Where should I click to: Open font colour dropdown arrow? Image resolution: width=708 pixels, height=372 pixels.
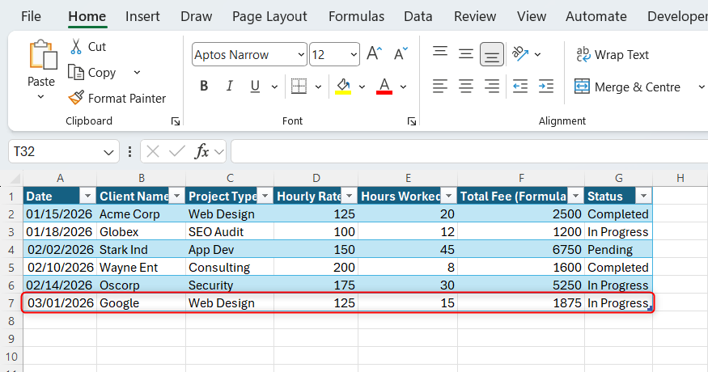point(403,87)
